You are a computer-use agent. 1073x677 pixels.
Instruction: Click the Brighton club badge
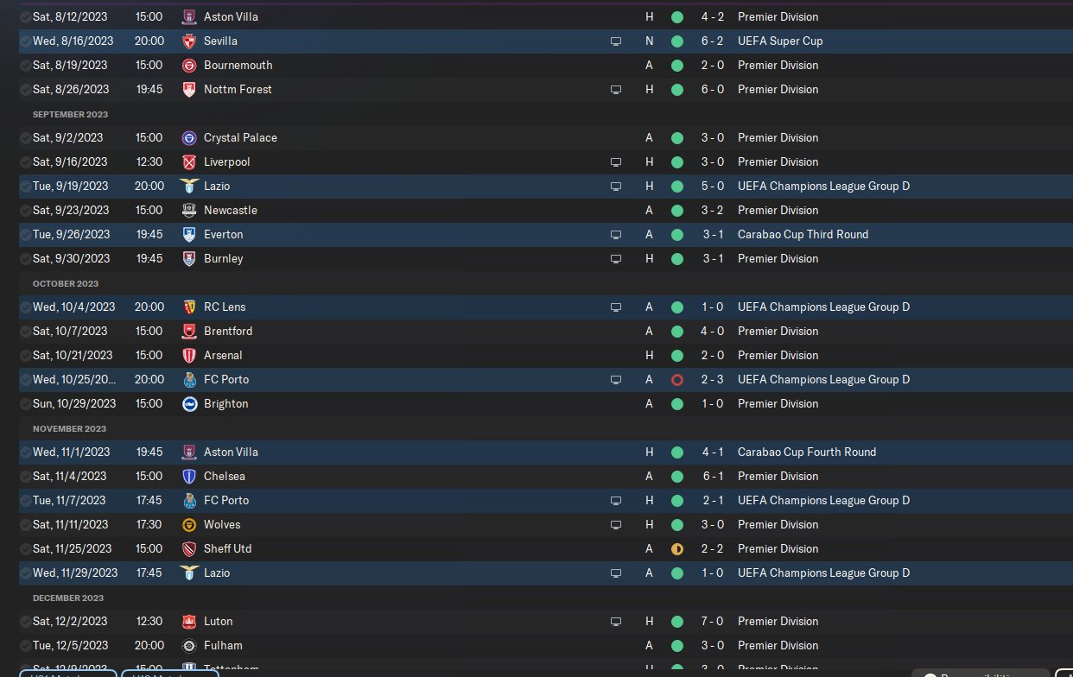coord(189,403)
